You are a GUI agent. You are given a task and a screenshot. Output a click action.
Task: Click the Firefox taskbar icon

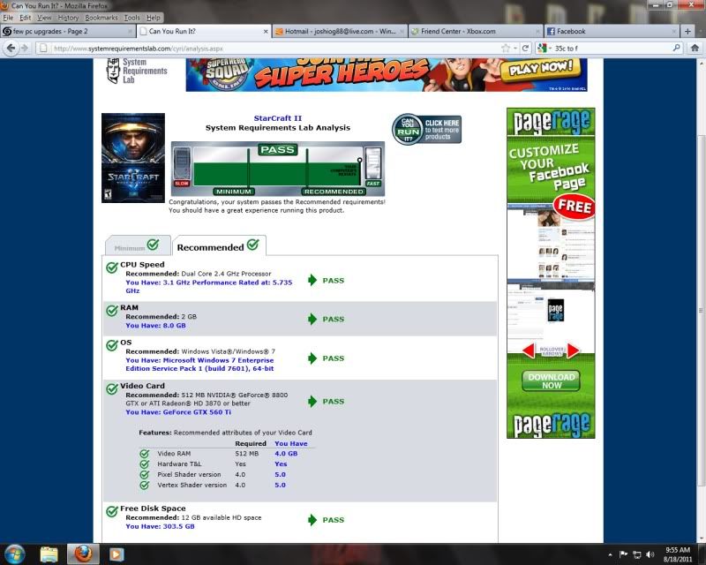[83, 554]
